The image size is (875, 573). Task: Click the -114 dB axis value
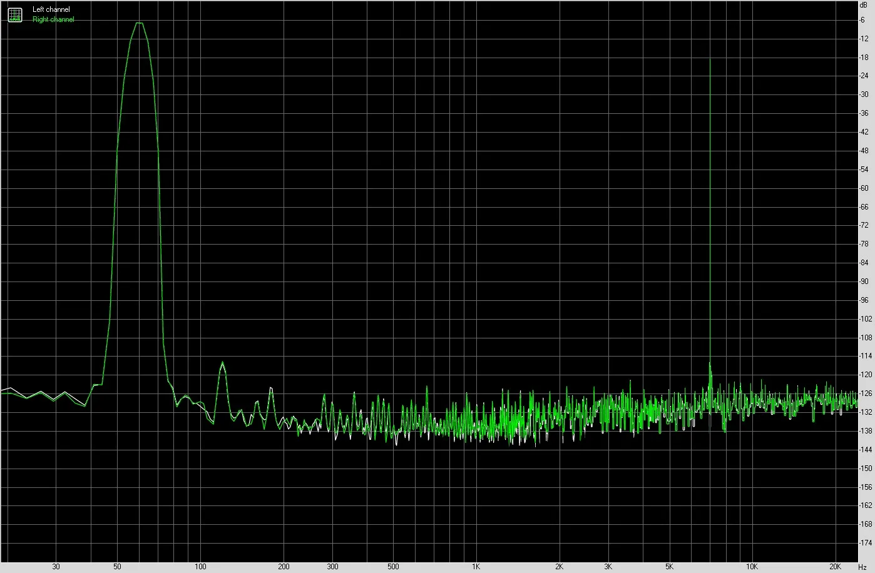coord(865,356)
